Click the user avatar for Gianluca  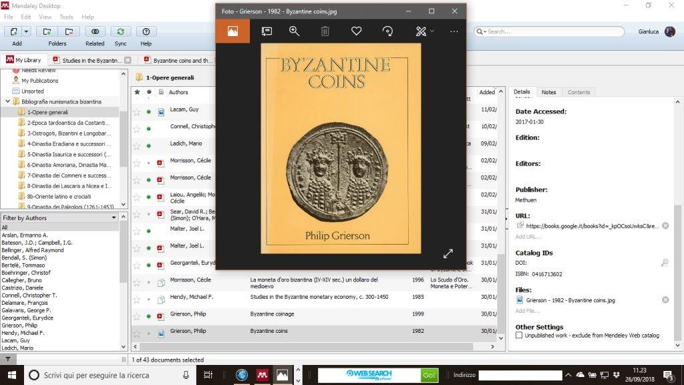click(669, 31)
